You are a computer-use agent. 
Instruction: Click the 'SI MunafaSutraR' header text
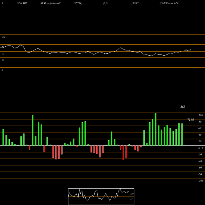[50, 3]
